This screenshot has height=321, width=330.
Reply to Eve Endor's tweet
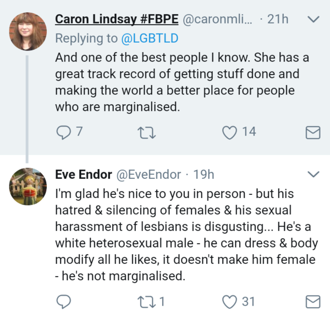[63, 301]
